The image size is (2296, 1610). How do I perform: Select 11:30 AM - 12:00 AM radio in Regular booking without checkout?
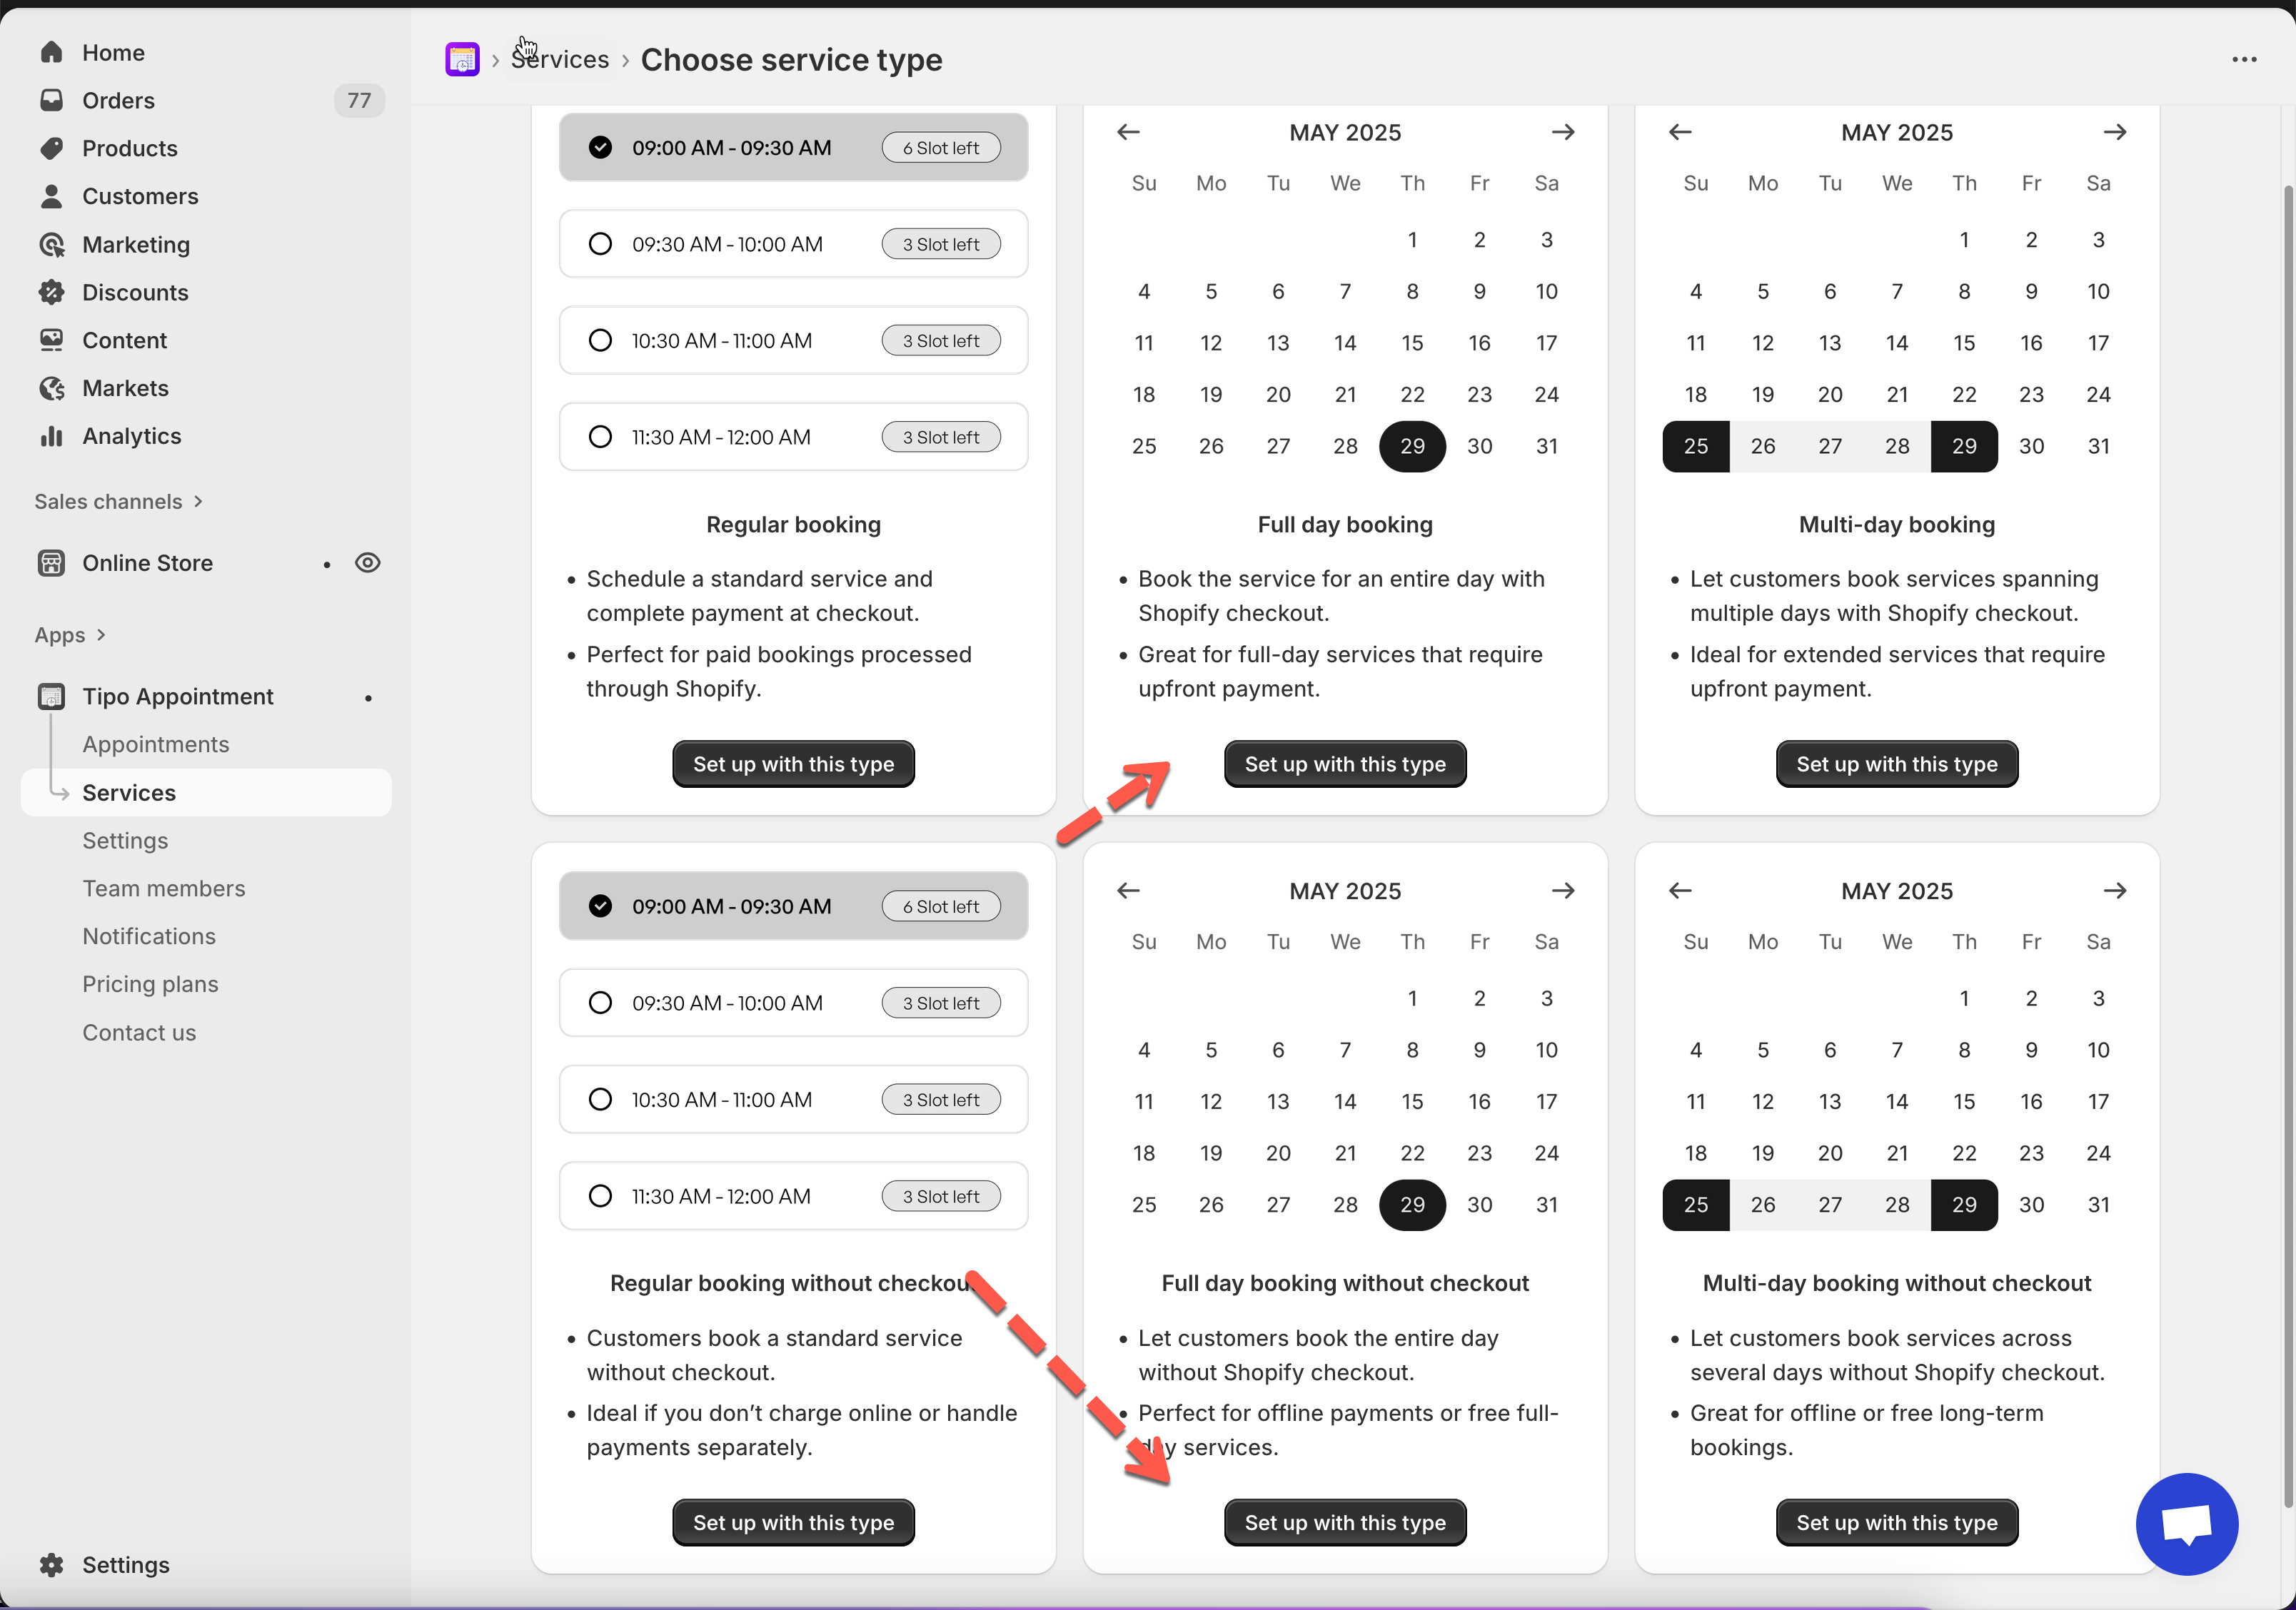600,1196
